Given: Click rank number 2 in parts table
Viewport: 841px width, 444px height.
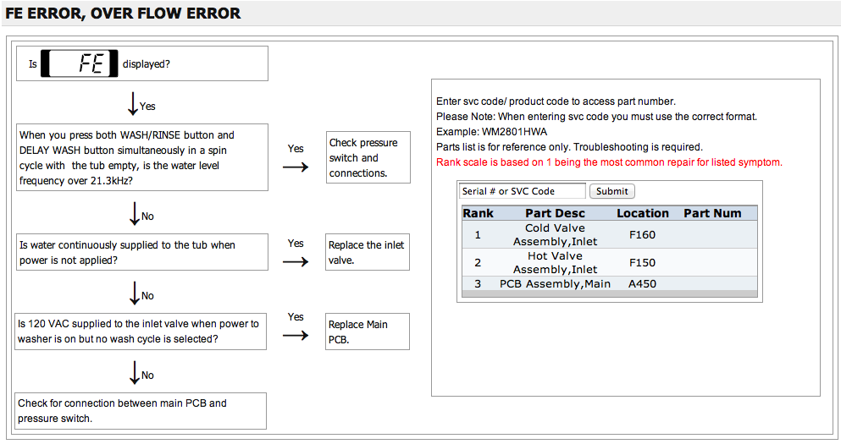Looking at the screenshot, I should click(x=478, y=262).
